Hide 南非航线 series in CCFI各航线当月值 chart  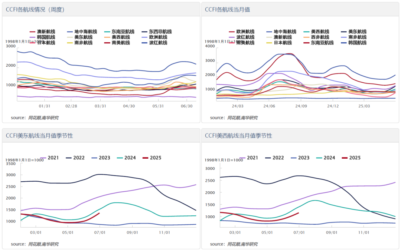coord(354,37)
